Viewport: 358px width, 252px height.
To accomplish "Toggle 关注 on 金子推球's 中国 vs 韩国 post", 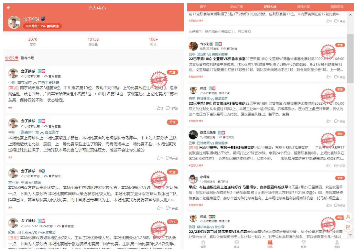I will pos(172,172).
